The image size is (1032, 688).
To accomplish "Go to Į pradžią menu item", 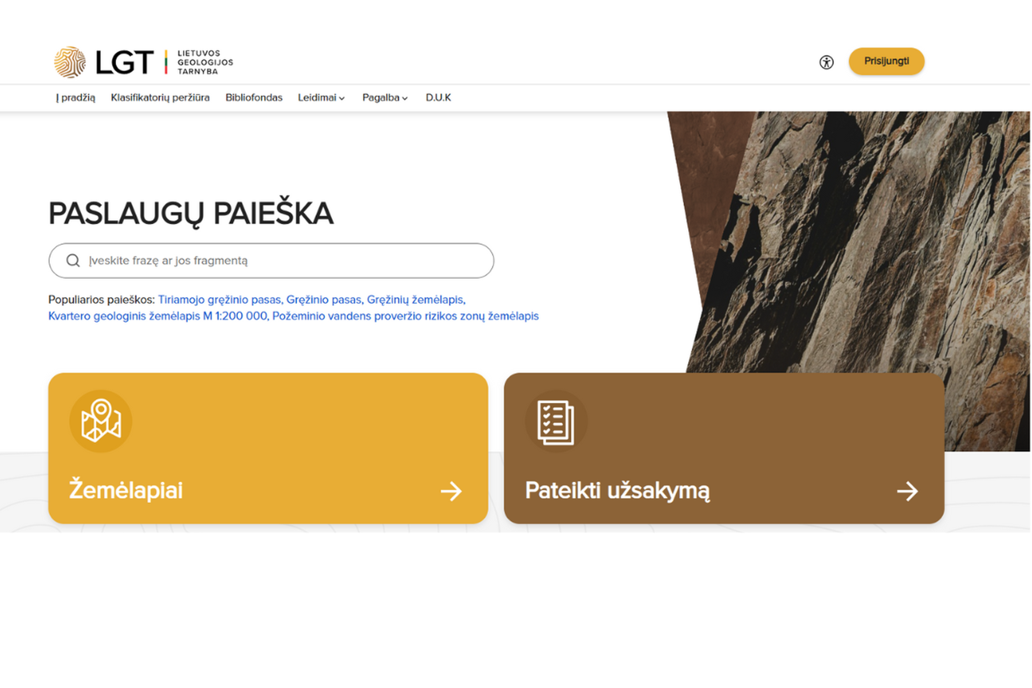I will 76,97.
